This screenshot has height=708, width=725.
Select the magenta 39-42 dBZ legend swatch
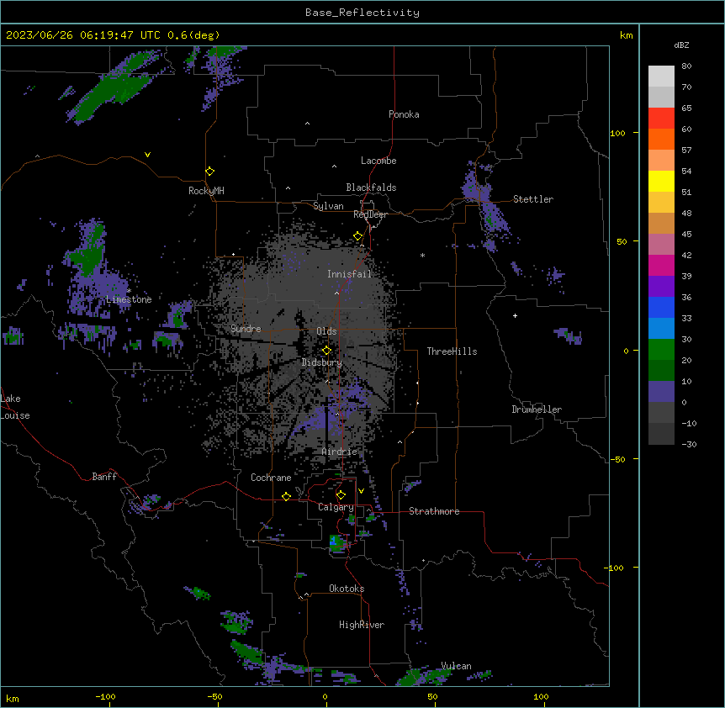(661, 265)
